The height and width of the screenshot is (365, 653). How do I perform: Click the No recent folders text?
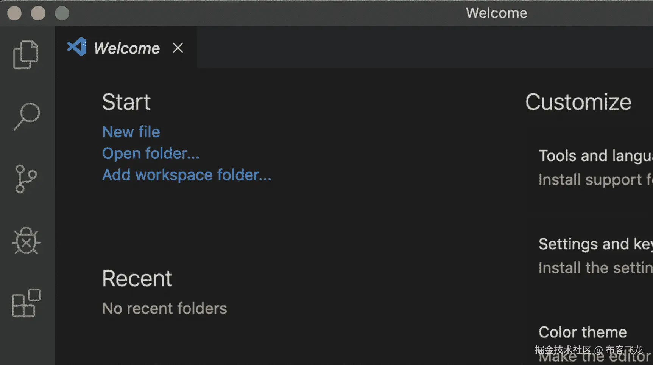[165, 309]
